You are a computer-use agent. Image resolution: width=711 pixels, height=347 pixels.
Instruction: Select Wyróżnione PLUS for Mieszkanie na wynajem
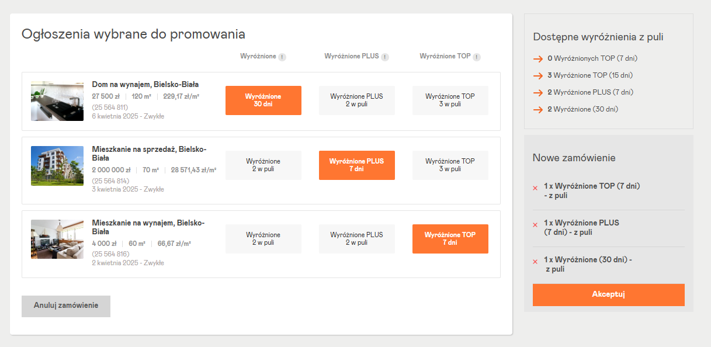(356, 238)
